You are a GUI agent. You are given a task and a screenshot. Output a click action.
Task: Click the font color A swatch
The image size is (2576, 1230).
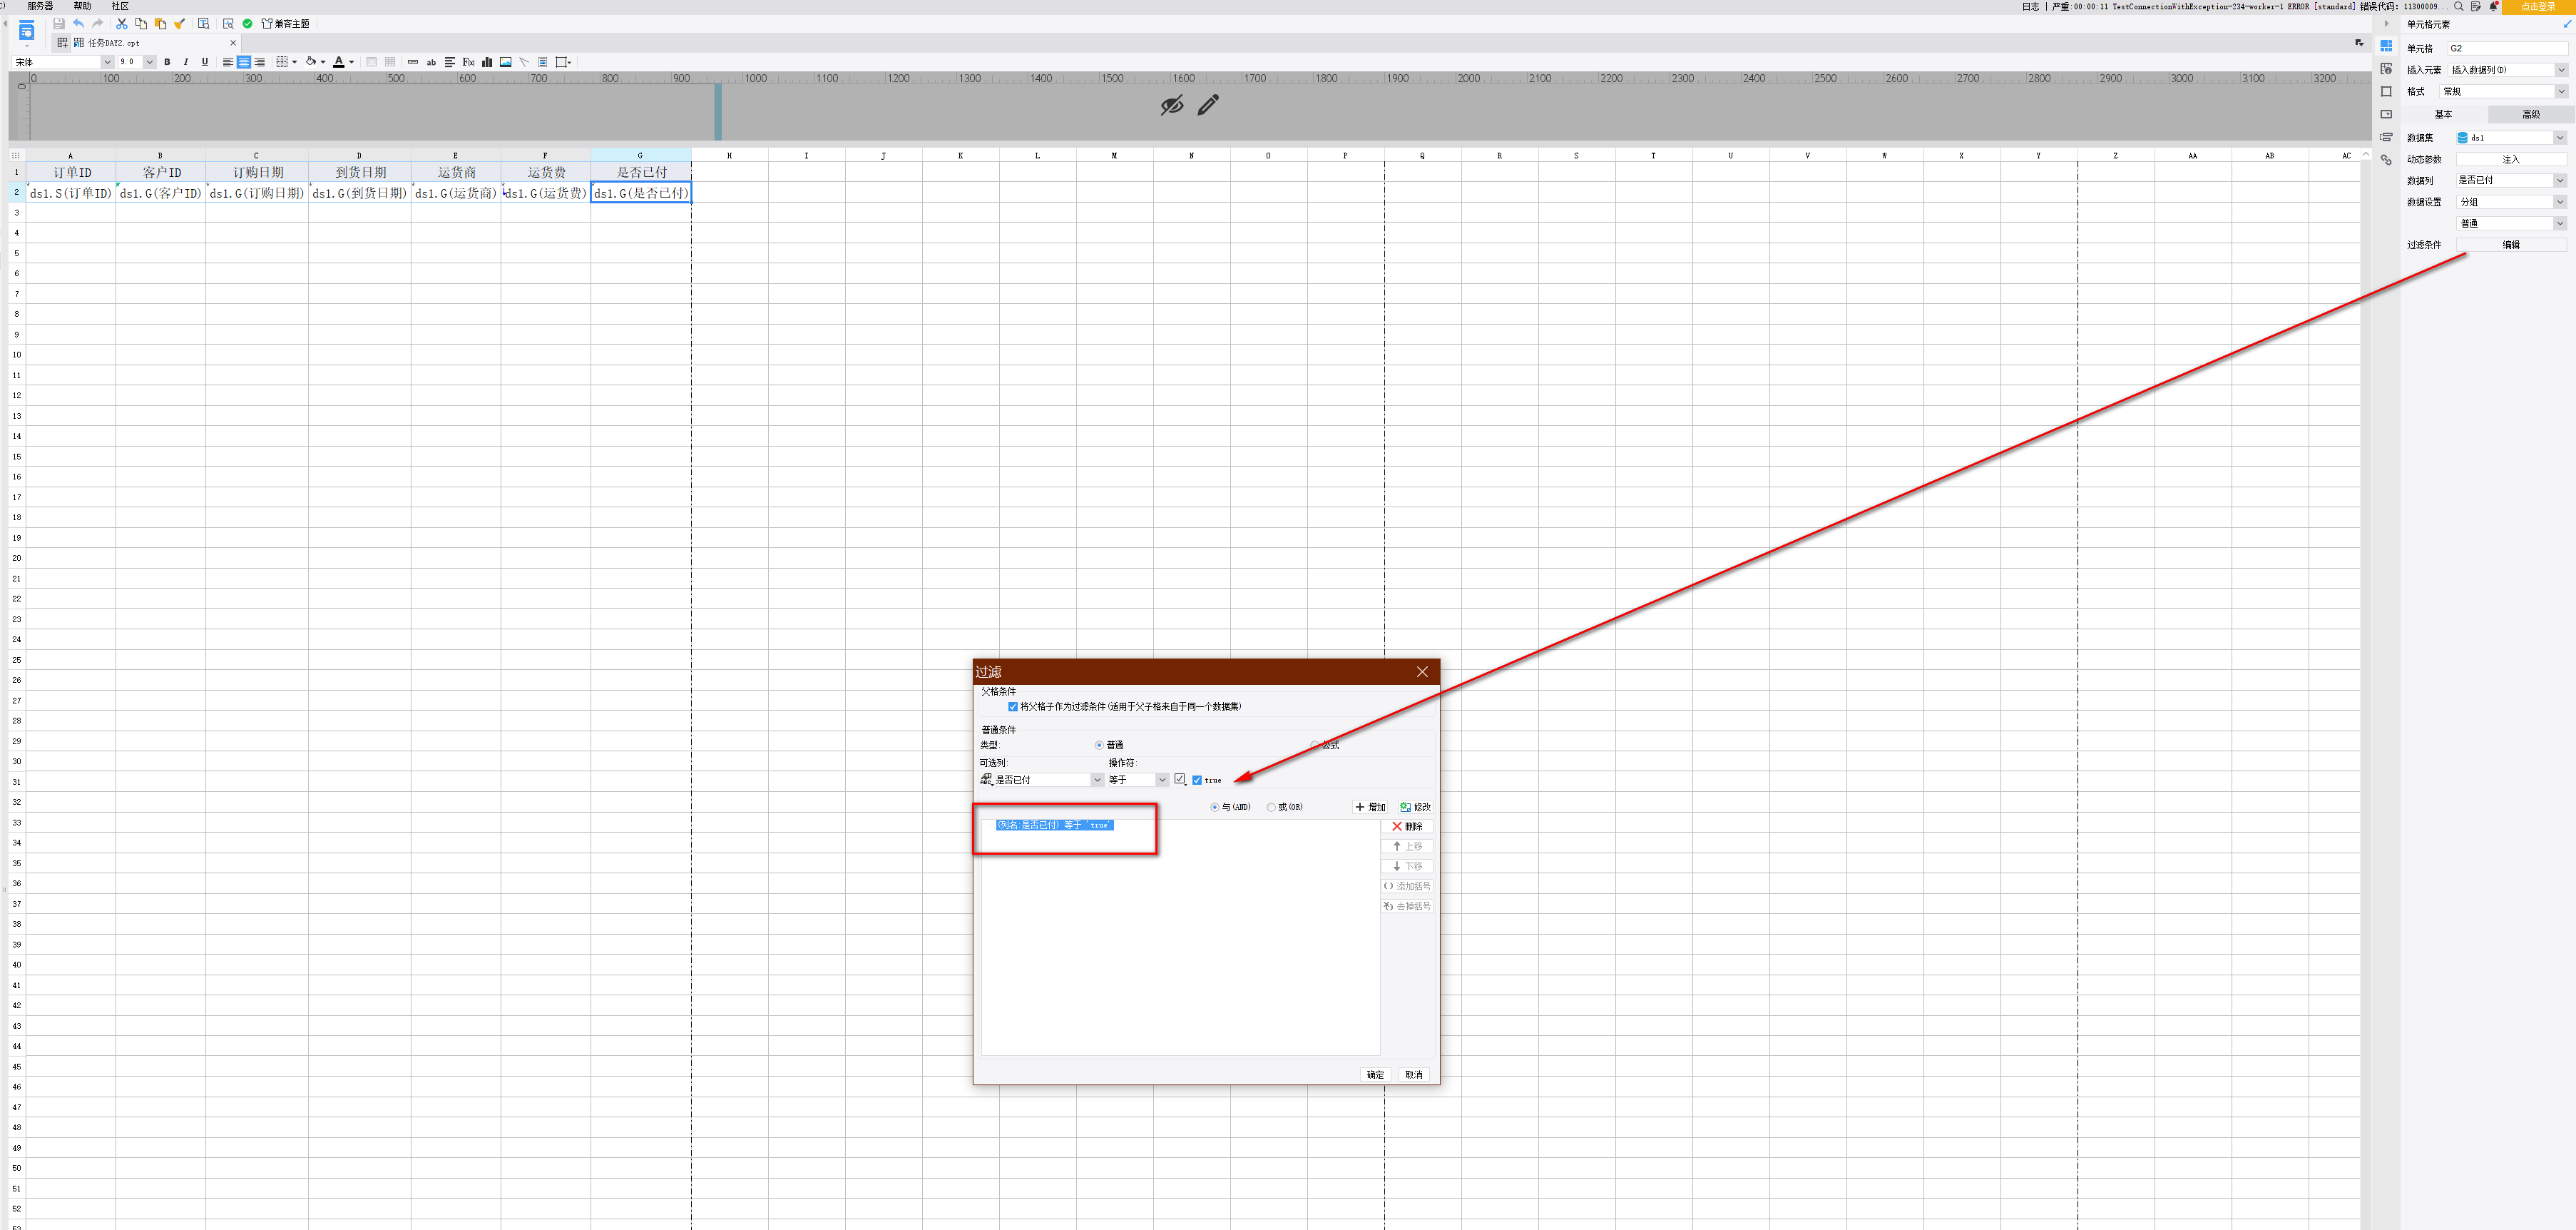point(339,62)
